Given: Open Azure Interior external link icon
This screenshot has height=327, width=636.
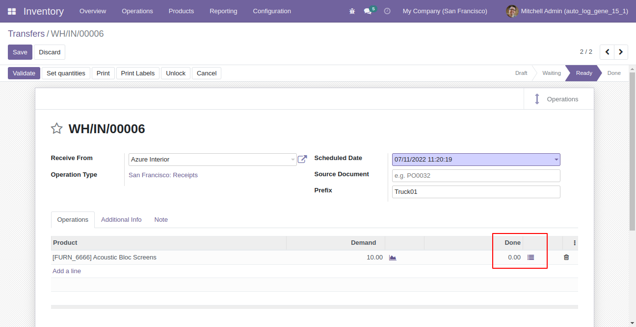Looking at the screenshot, I should pos(302,159).
